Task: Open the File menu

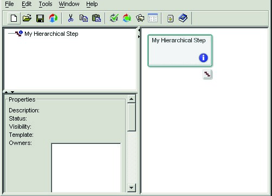Action: 9,4
